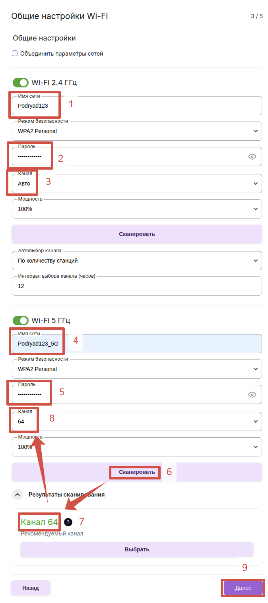
Task: Turn off the Wi-Fi 2.4 ГГц switch
Action: click(x=21, y=83)
